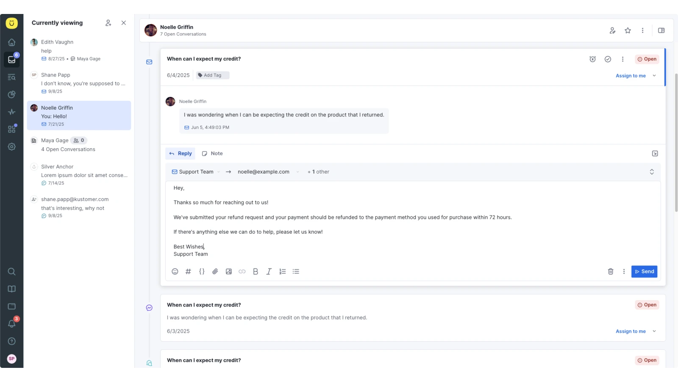The width and height of the screenshot is (678, 381).
Task: Open the notifications bell in the sidebar
Action: (x=12, y=324)
